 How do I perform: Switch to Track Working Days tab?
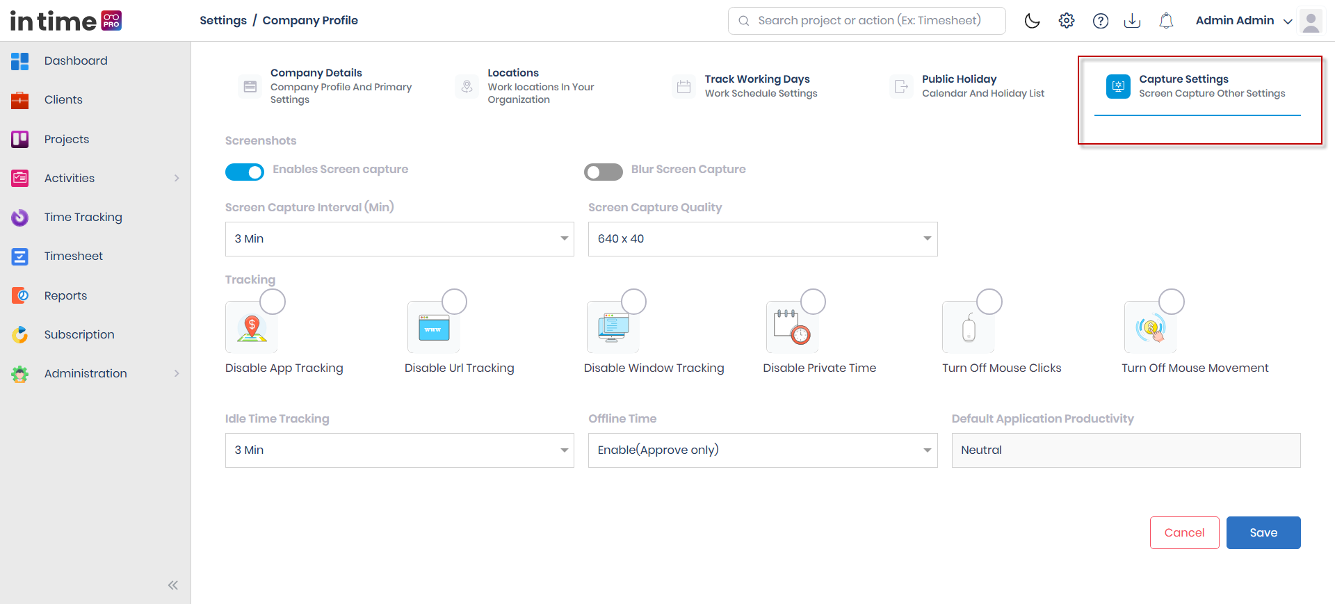point(745,86)
